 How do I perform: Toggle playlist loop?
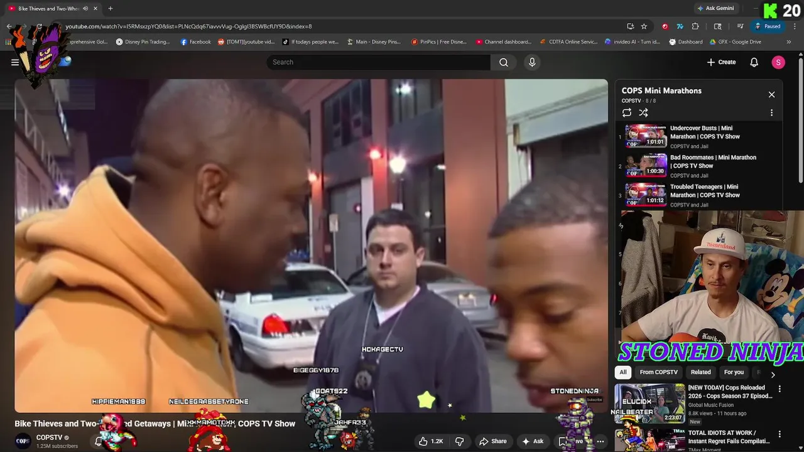pos(627,113)
